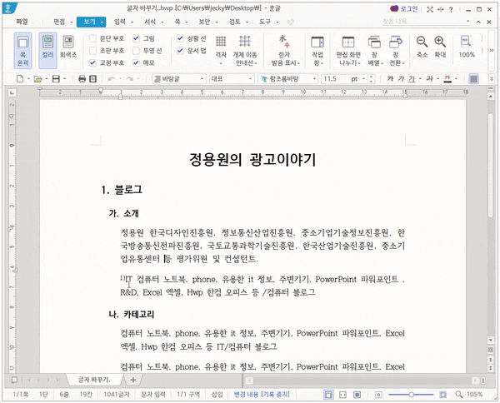Expand the new document dropdown arrow
The image size is (500, 403).
[28, 79]
